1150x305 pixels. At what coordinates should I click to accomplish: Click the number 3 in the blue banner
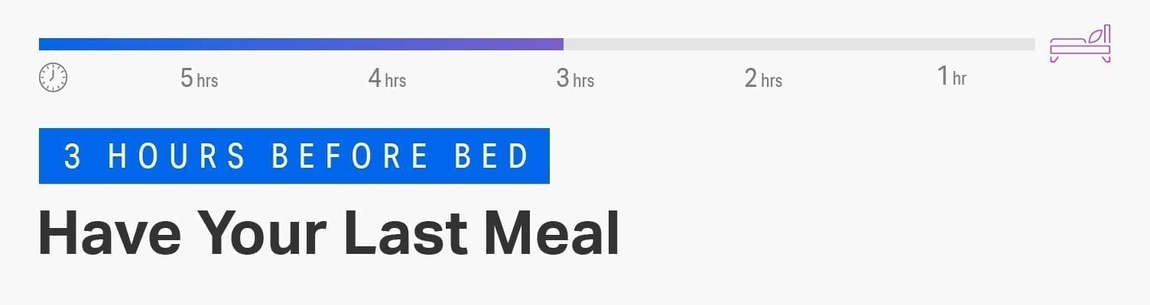pos(73,156)
